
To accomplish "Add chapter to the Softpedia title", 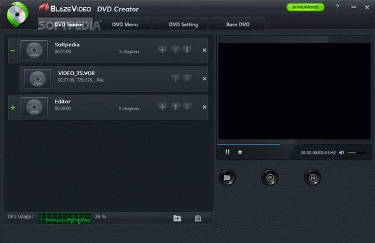I will tap(162, 50).
